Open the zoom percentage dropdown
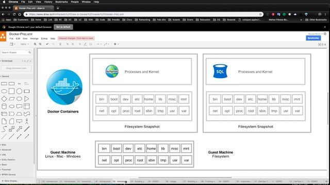The width and height of the screenshot is (330, 185). tap(24, 44)
